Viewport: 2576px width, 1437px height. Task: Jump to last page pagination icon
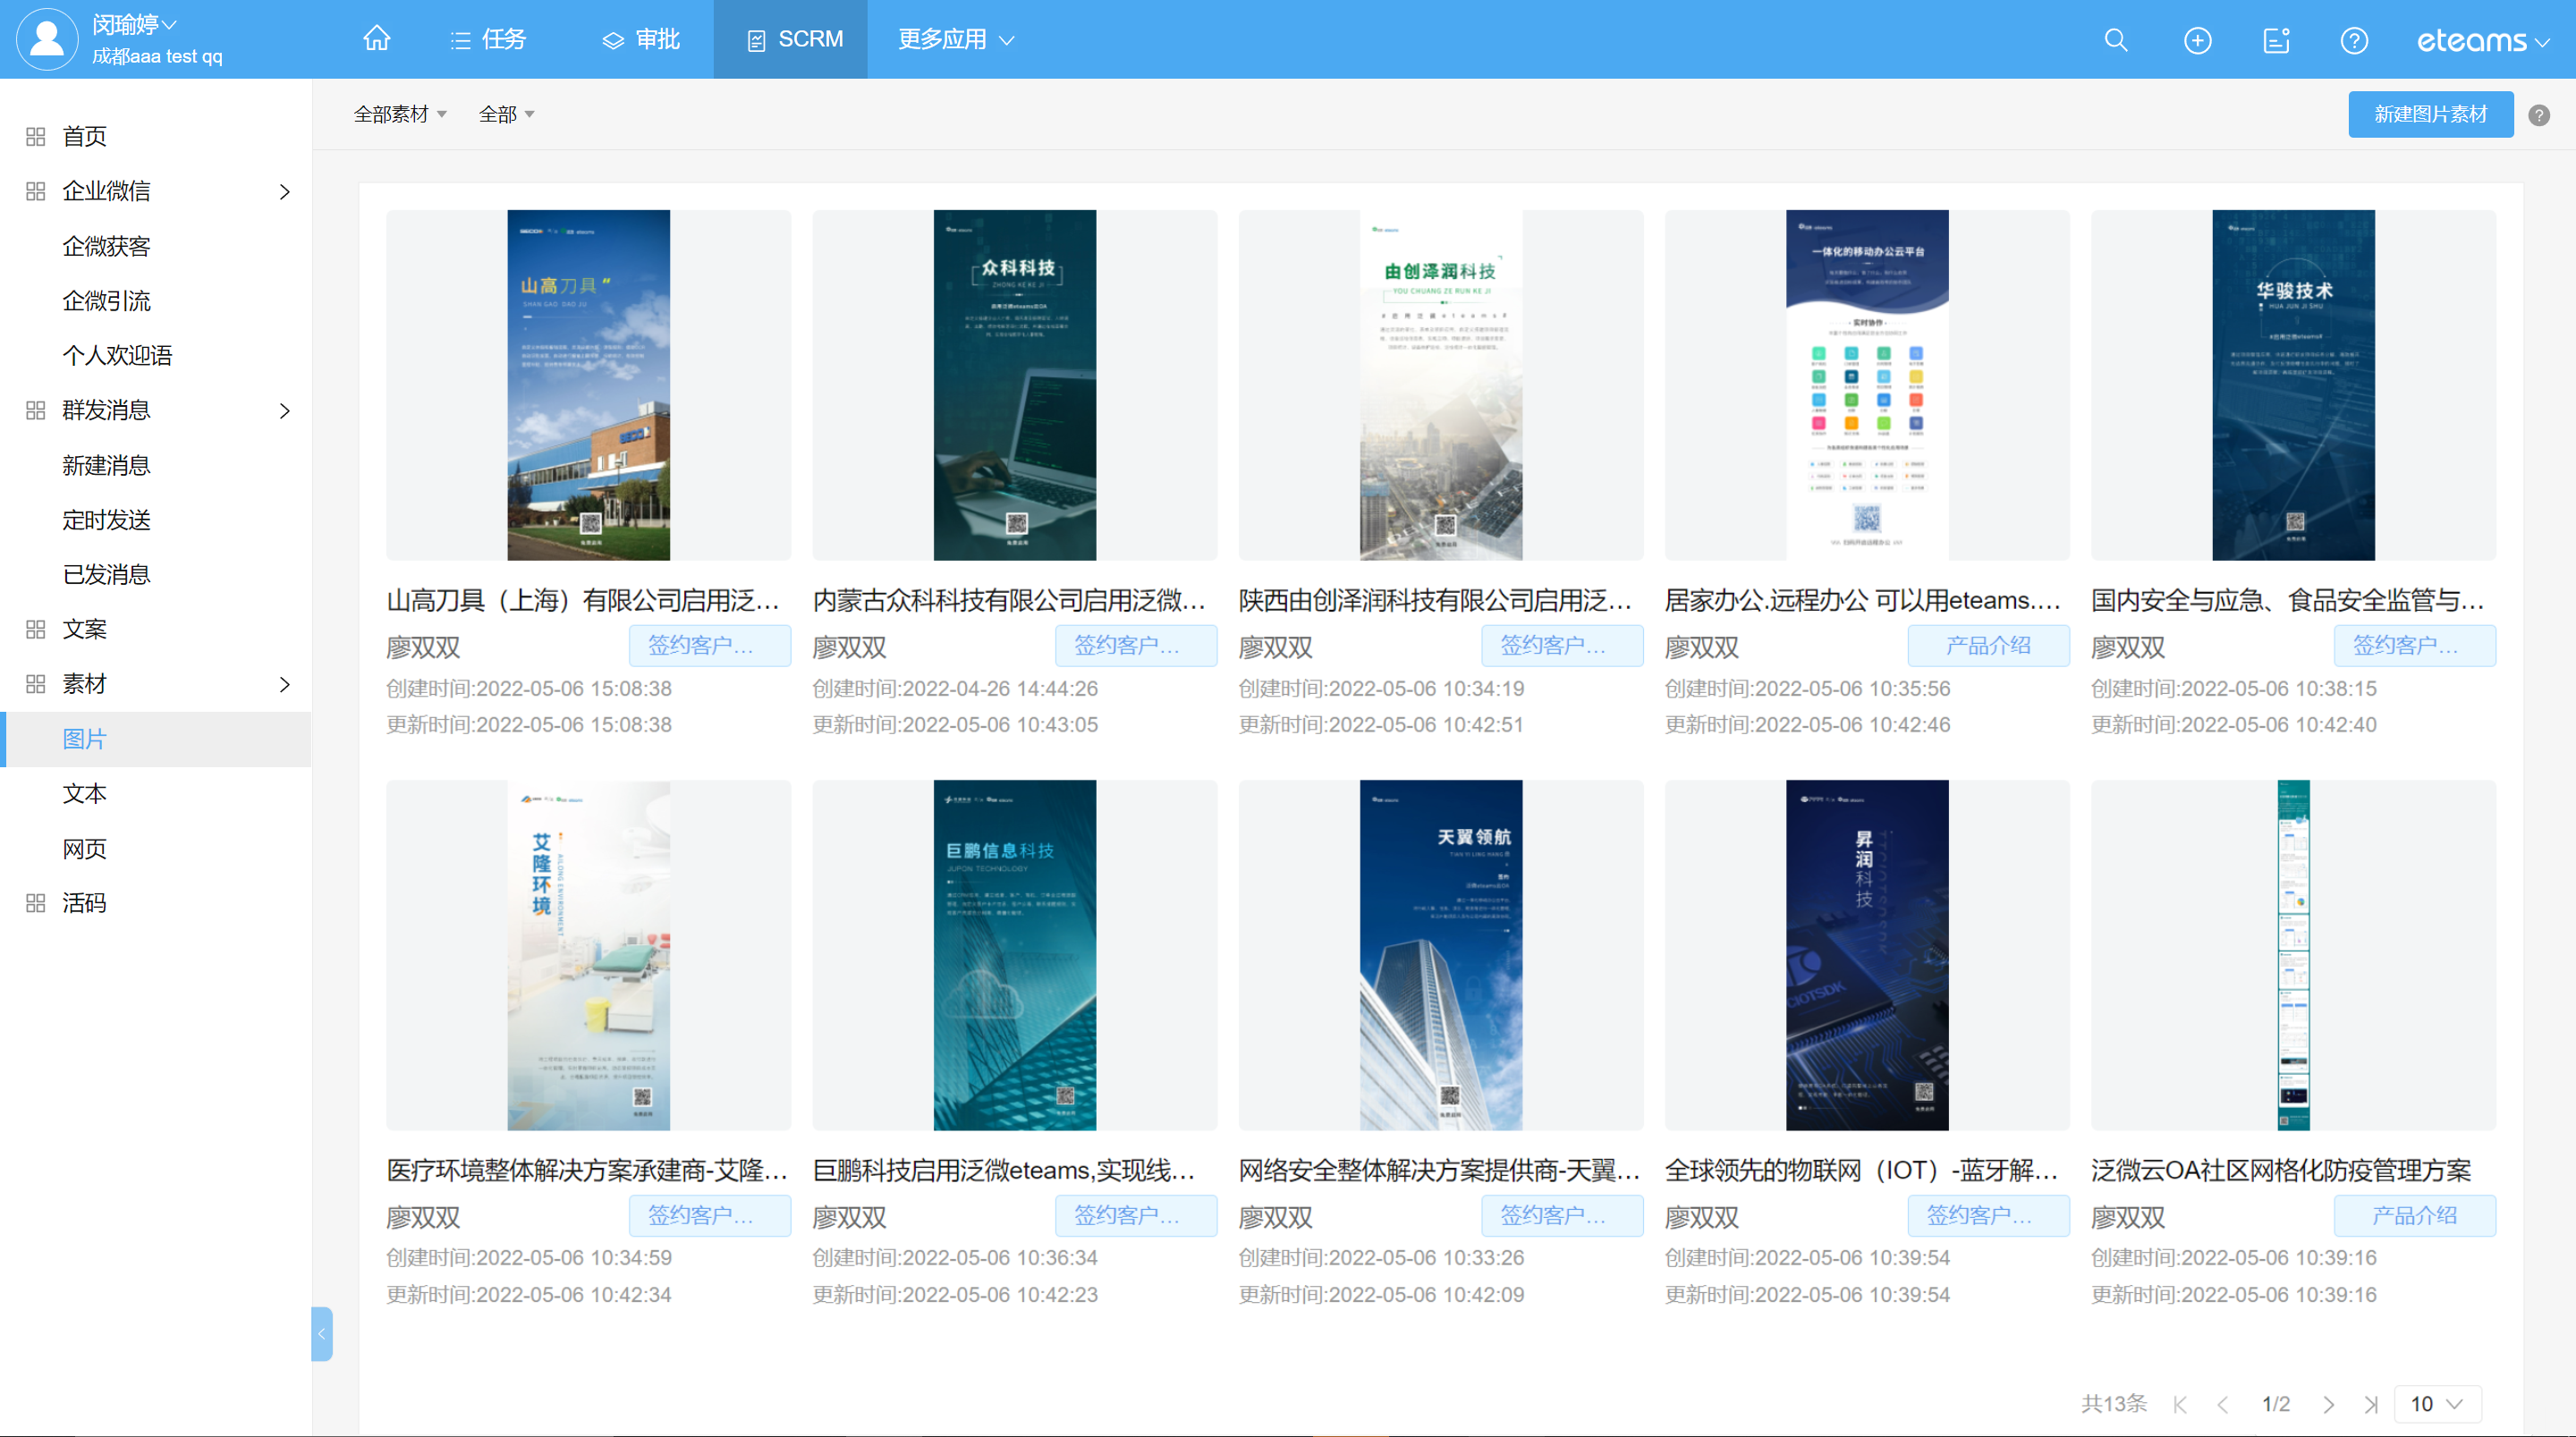2371,1403
